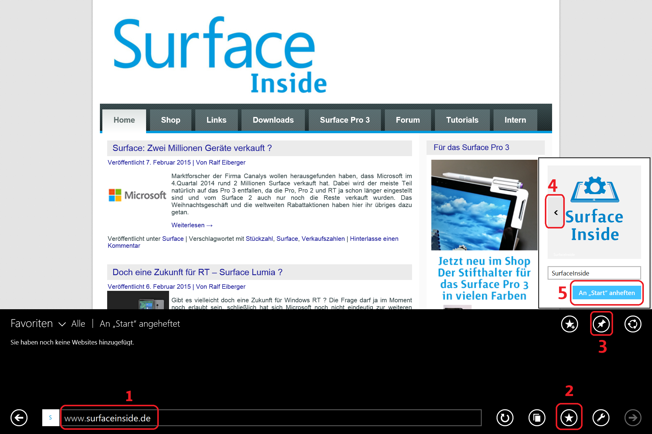Open the Links navigation tab
The image size is (652, 434).
pyautogui.click(x=216, y=120)
